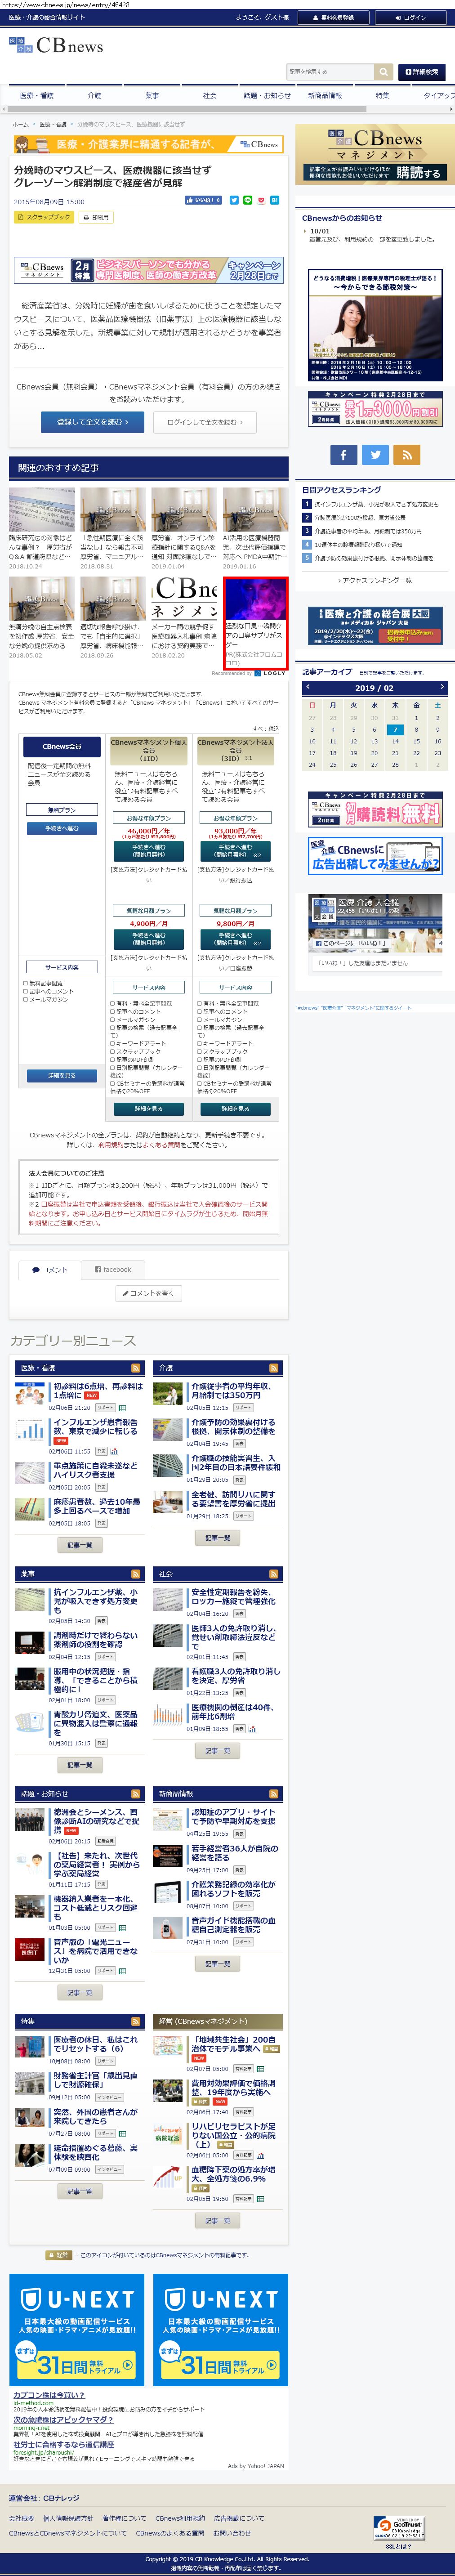Click the CBnews logo
This screenshot has height=2576, width=455.
[56, 46]
